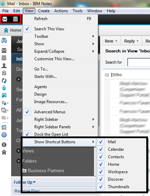The image size is (150, 196).
Task: Expand the Toolbar submenu
Action: [60, 36]
